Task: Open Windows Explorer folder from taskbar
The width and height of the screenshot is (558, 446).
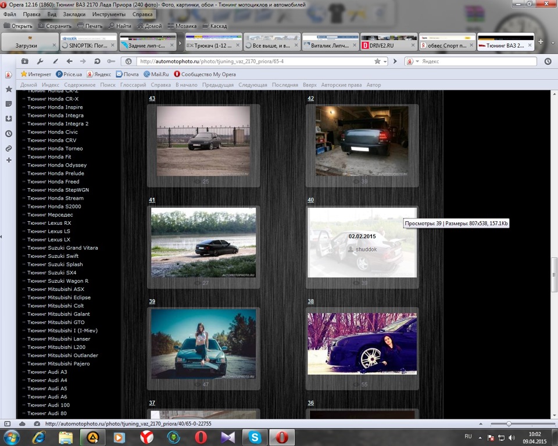Action: (66, 437)
